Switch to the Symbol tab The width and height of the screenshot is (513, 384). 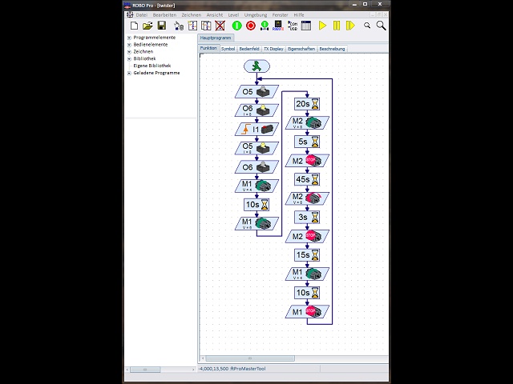click(x=228, y=49)
